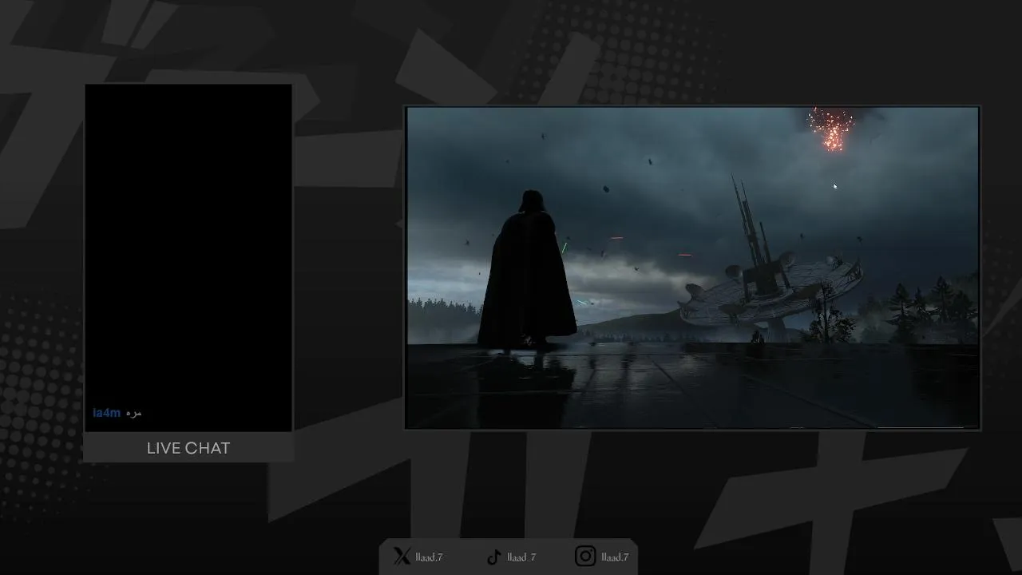Select the la4m username in chat
The image size is (1022, 575).
click(106, 413)
